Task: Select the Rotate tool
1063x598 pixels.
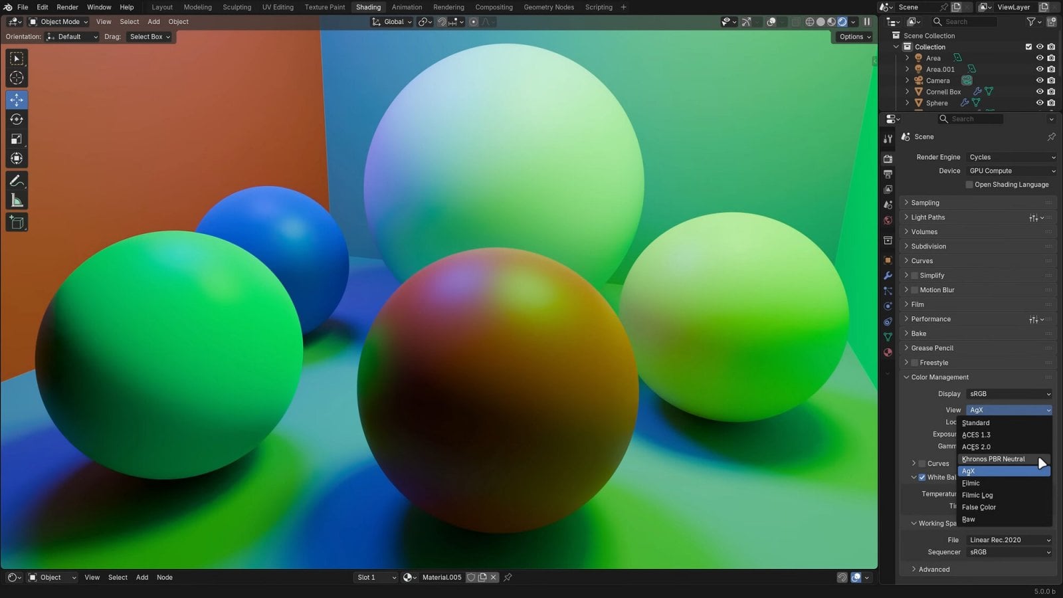Action: point(16,120)
